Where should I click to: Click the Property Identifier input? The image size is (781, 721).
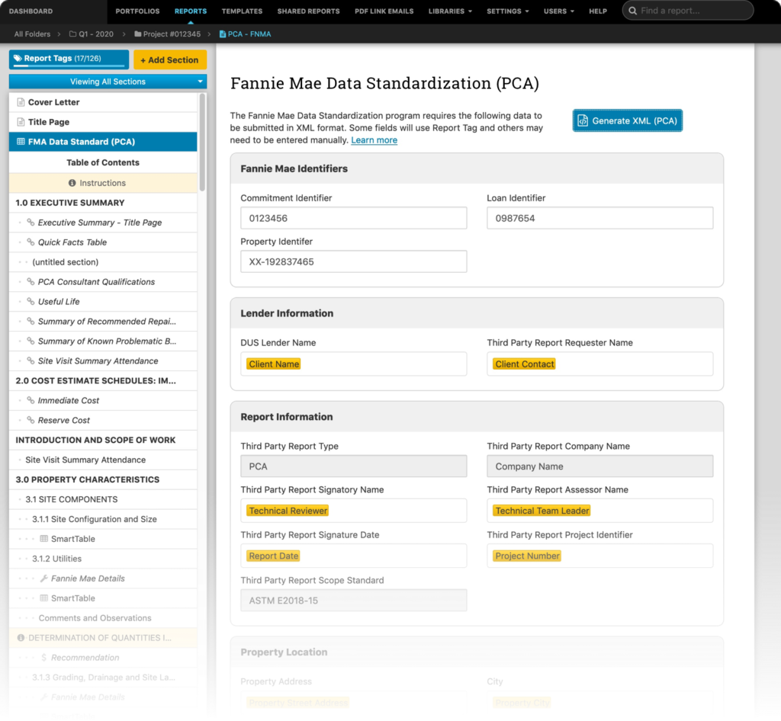tap(354, 261)
